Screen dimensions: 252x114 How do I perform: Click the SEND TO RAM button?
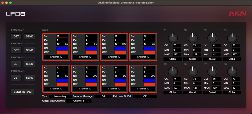tap(23, 92)
